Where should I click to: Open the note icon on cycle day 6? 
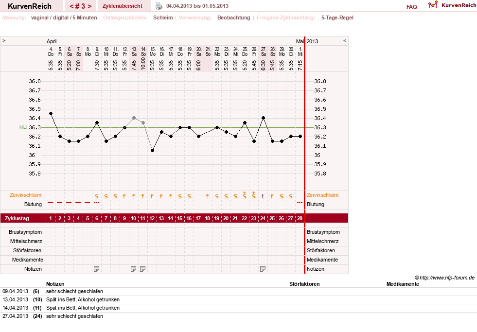[96, 269]
